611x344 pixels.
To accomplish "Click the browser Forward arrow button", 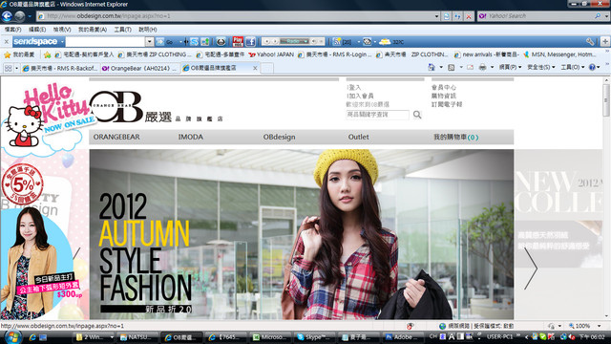I will click(19, 16).
